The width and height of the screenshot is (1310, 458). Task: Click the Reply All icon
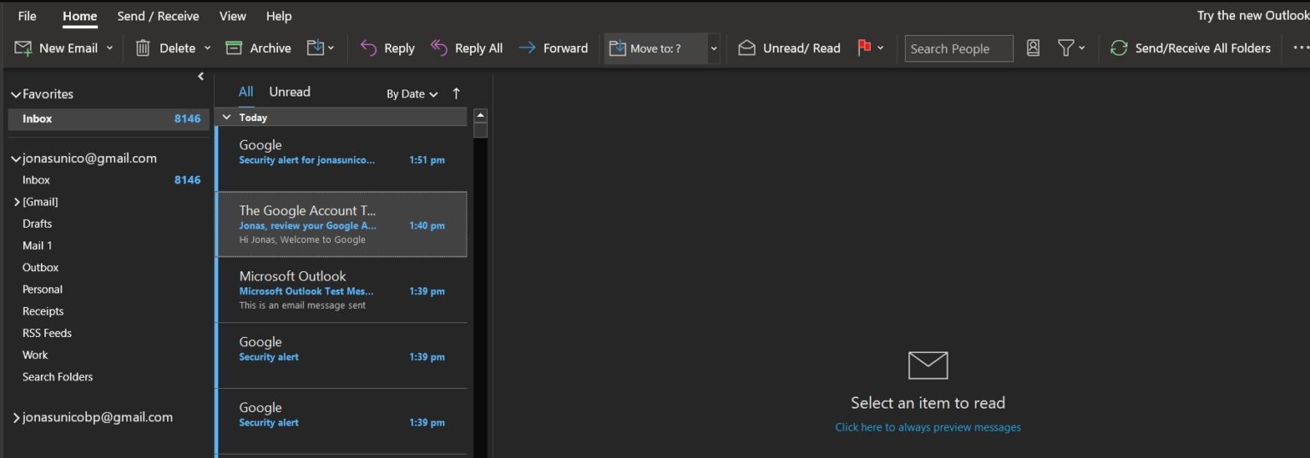[x=439, y=49]
